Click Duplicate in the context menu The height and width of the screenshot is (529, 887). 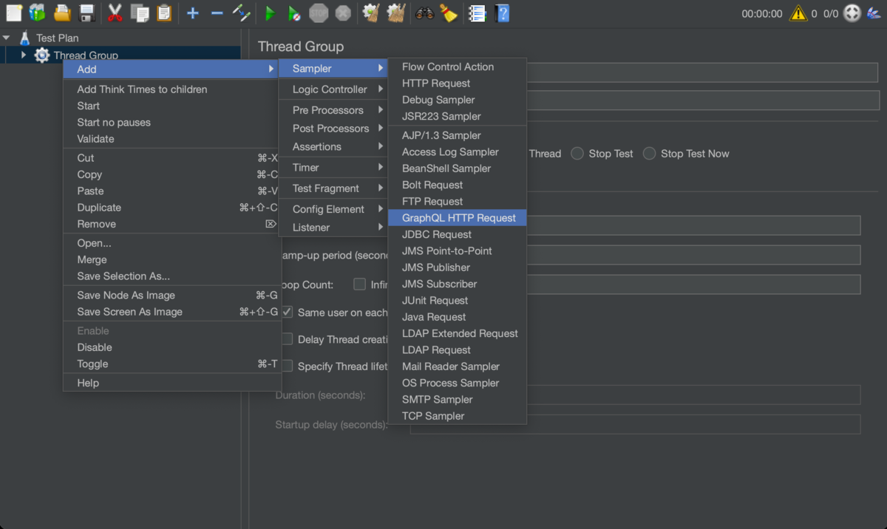tap(171, 208)
